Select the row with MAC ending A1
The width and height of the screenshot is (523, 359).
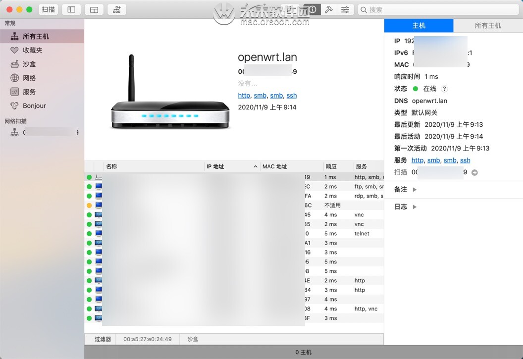[x=234, y=243]
